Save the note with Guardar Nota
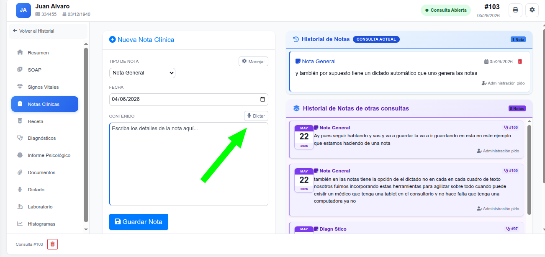 tap(139, 222)
